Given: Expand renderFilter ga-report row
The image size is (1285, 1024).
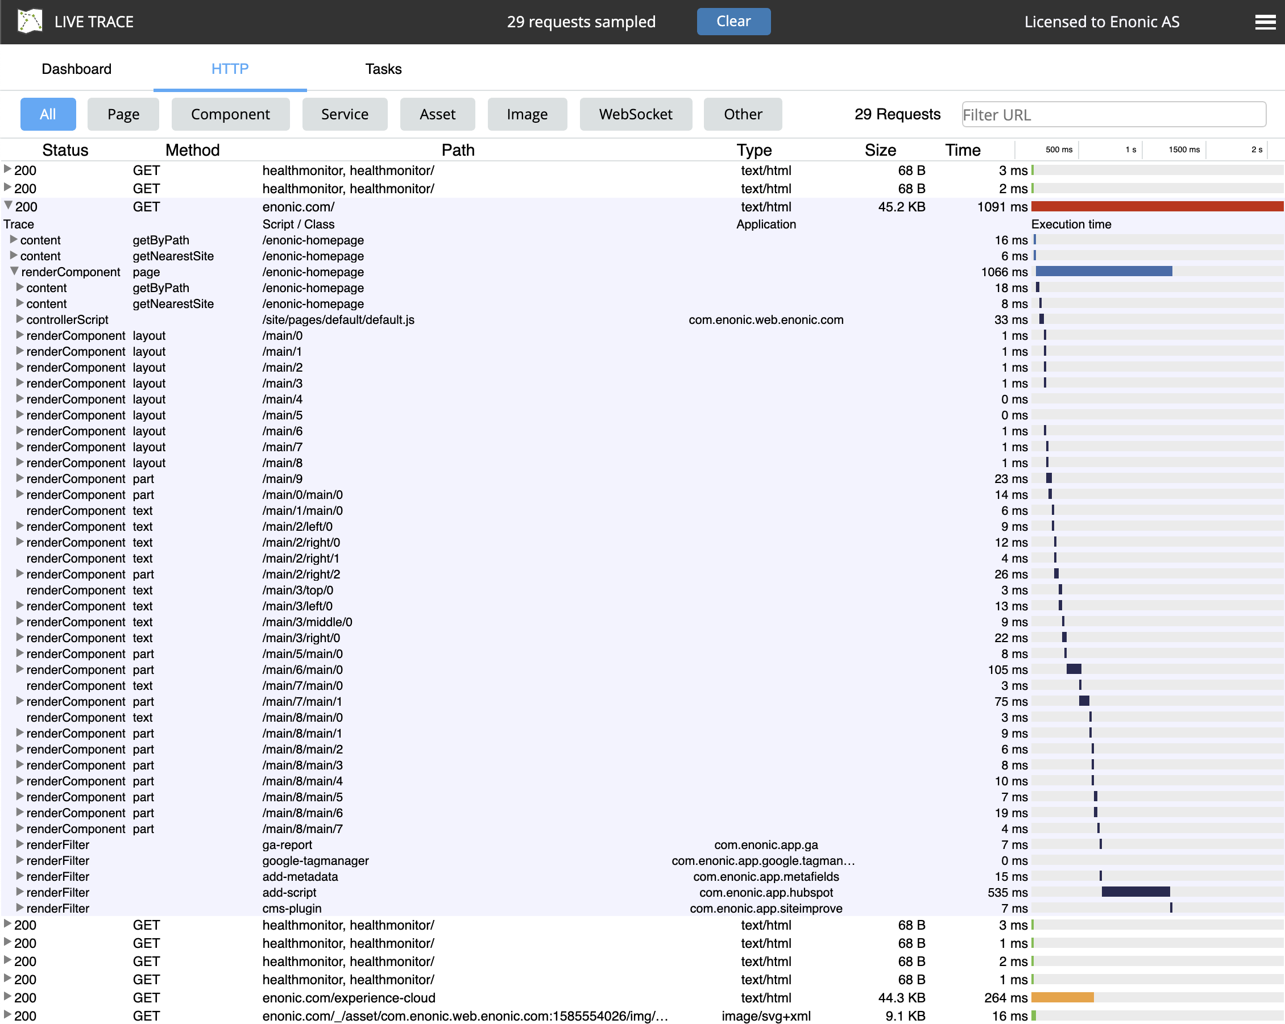Looking at the screenshot, I should pos(20,844).
